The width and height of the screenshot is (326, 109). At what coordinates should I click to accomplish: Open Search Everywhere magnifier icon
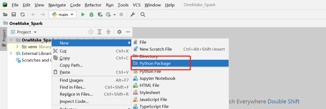[143, 14]
